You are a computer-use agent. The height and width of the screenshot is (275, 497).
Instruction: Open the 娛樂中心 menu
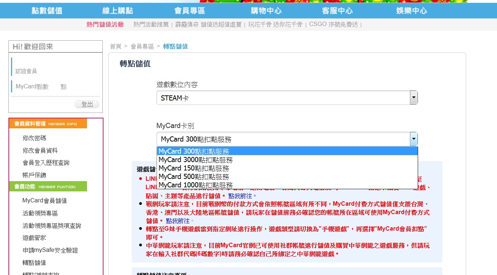[x=411, y=11]
